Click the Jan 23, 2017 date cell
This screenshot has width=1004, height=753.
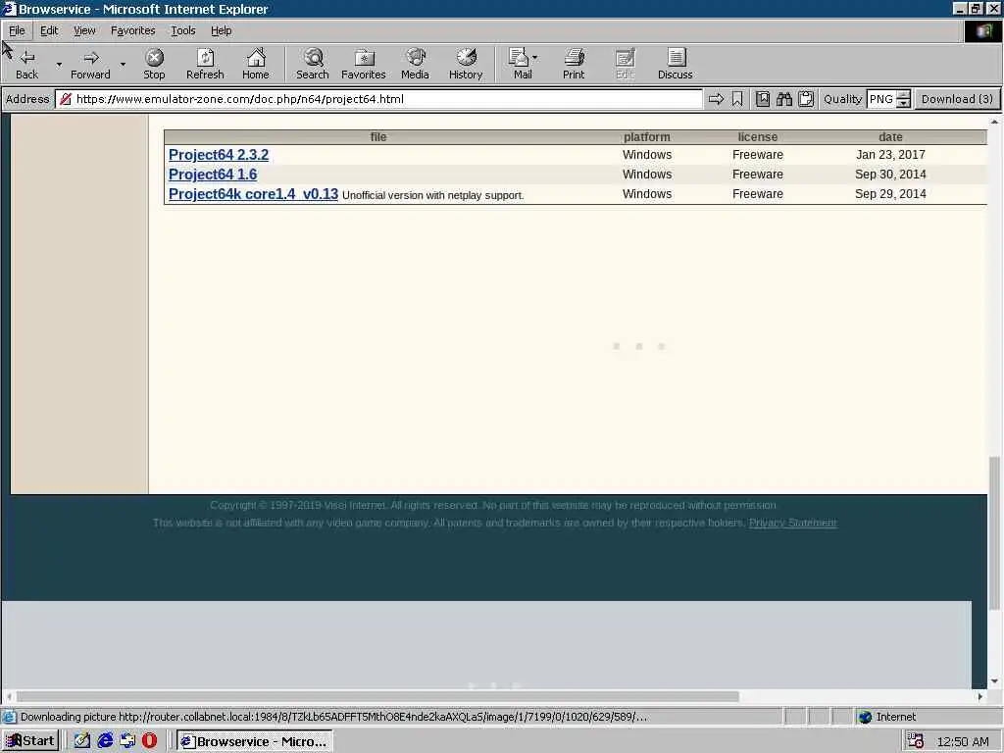(890, 154)
